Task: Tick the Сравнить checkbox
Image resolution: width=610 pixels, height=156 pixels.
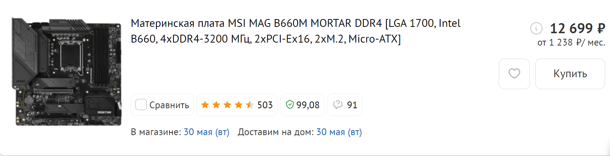Action: (141, 105)
